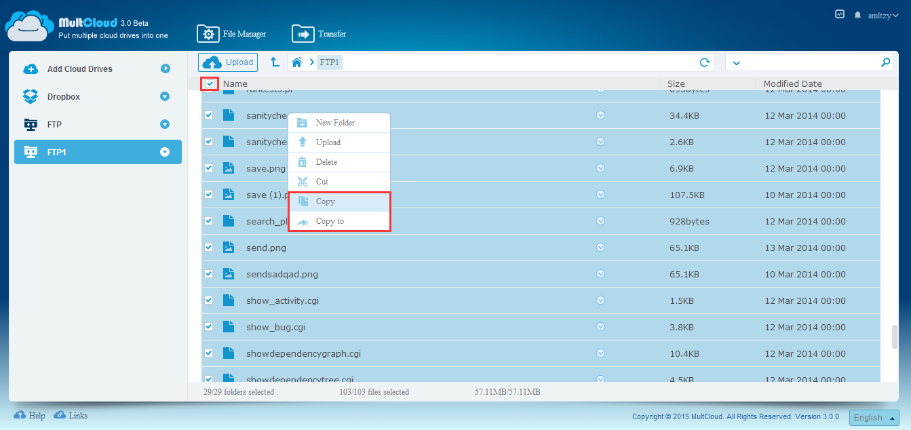Open options arrow for sendsadqad.png

tap(600, 274)
